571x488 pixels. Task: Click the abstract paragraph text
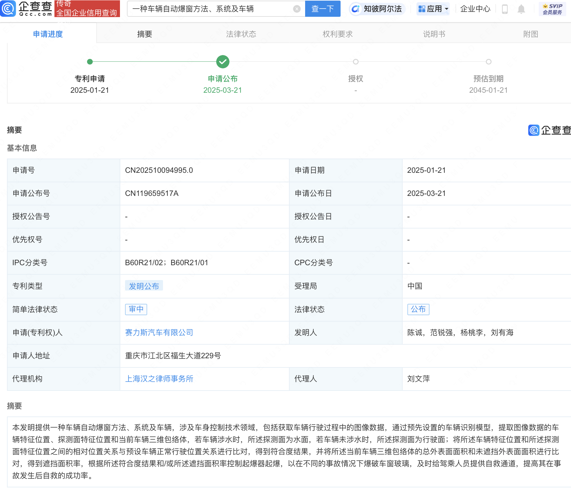tap(286, 452)
